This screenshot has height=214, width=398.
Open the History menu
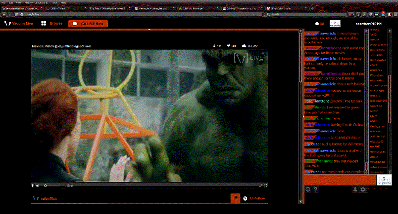pos(28,2)
